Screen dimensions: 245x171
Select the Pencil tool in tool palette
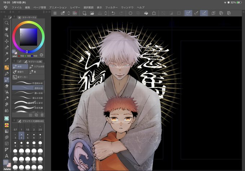6,73
